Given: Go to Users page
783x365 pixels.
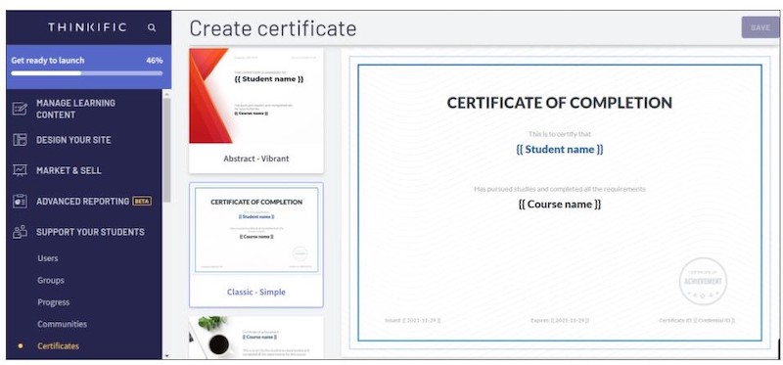Looking at the screenshot, I should 47,258.
